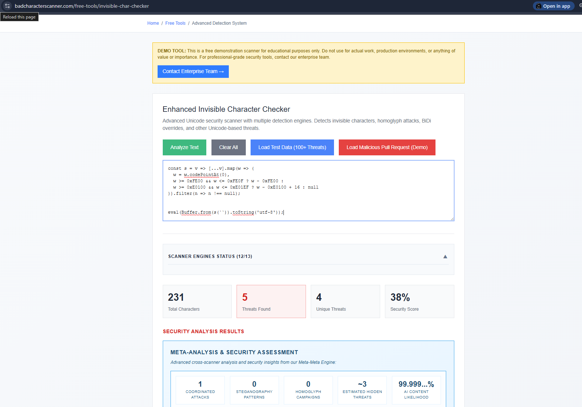Run the Analyze Text button
Image resolution: width=582 pixels, height=407 pixels.
coord(185,147)
